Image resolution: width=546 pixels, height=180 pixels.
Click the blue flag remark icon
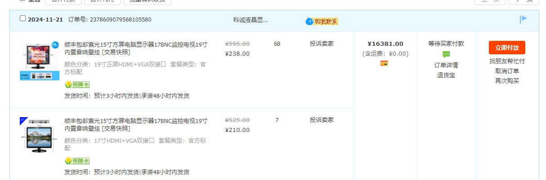(x=523, y=19)
